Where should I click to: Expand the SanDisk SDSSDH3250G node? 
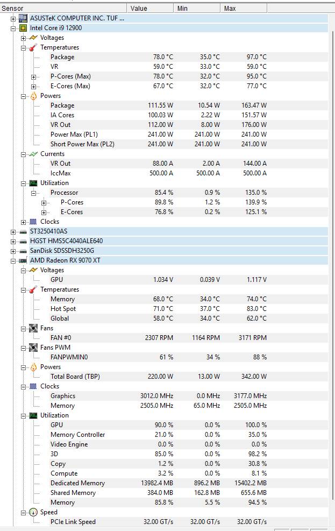tap(13, 252)
